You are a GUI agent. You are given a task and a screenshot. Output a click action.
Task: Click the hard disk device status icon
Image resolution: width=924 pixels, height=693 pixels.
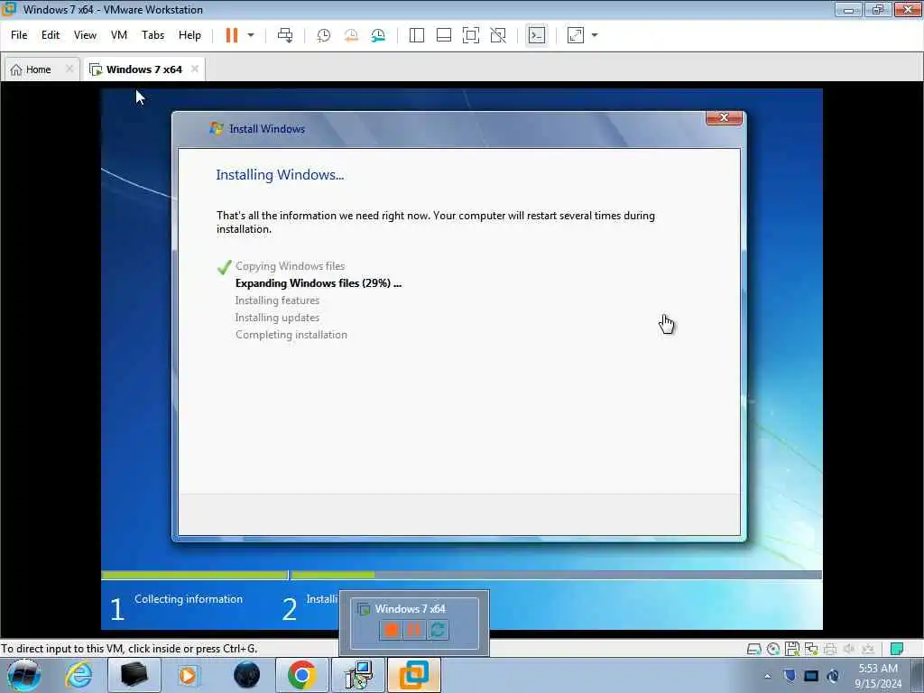(753, 649)
